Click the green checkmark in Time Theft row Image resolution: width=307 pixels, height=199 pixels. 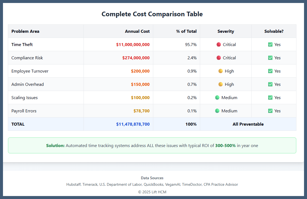pos(270,44)
